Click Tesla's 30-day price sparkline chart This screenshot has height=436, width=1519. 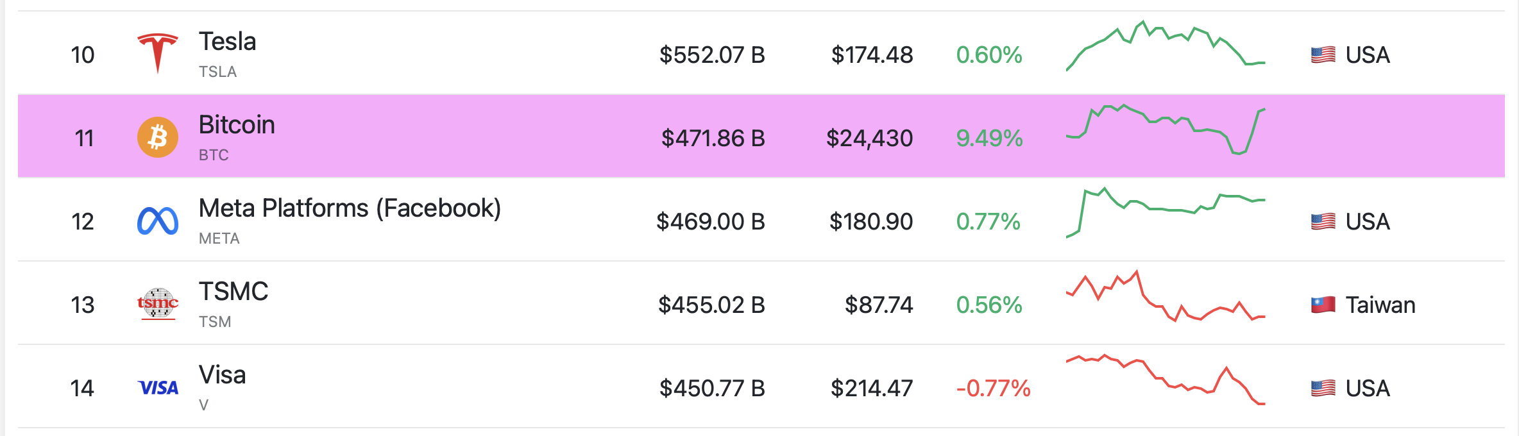click(x=1165, y=46)
